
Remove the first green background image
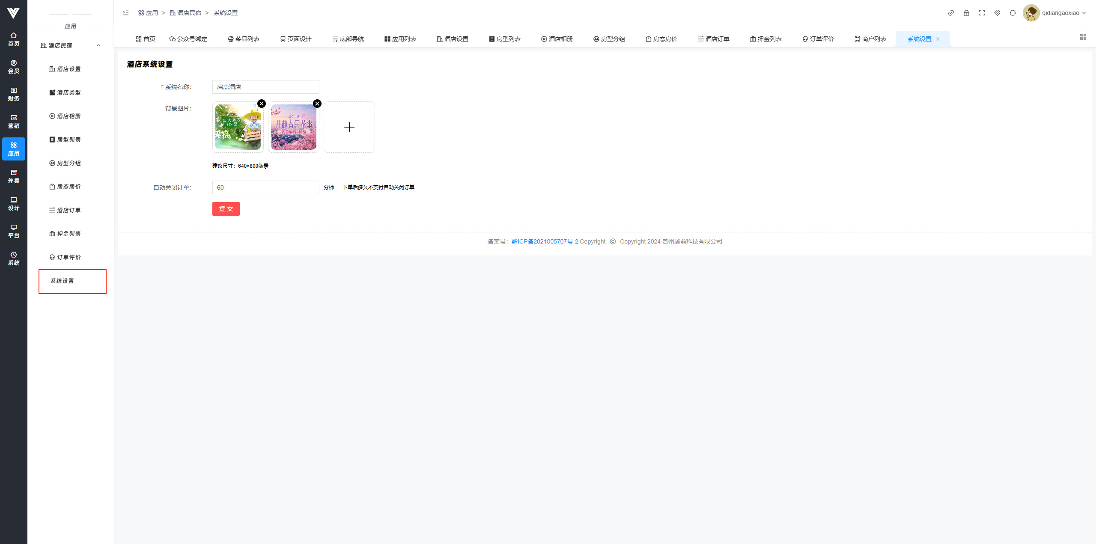[262, 104]
